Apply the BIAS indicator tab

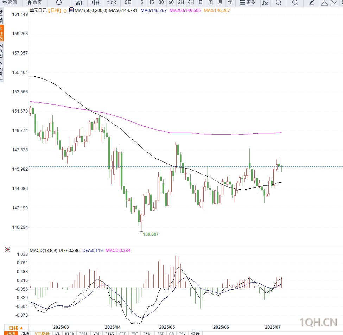110,333
